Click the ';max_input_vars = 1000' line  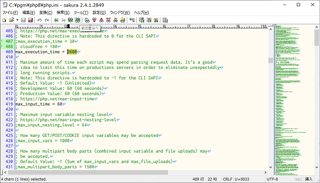click(x=42, y=141)
